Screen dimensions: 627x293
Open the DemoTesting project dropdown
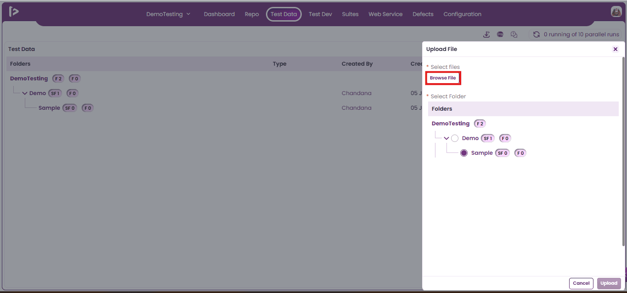tap(168, 14)
